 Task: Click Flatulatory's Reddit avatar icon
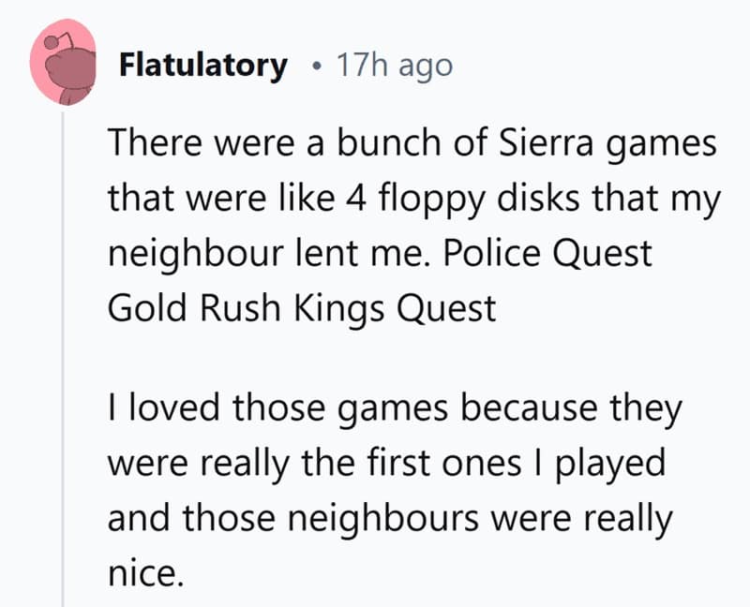63,66
